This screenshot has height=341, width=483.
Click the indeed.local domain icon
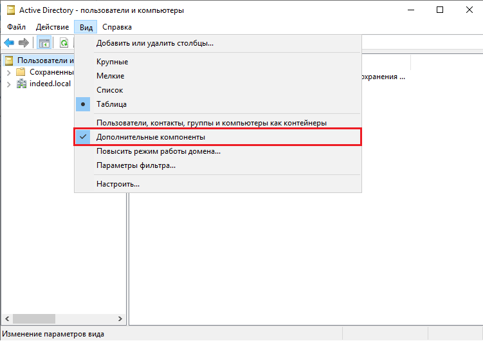tap(21, 84)
